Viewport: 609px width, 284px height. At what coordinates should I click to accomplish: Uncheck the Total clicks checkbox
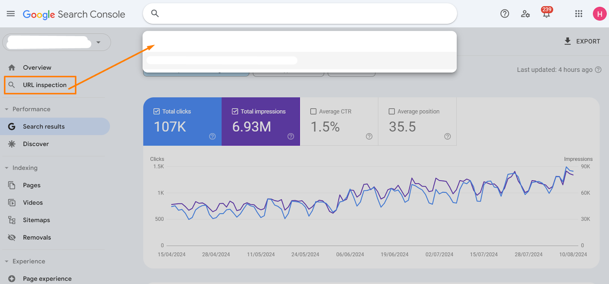156,111
